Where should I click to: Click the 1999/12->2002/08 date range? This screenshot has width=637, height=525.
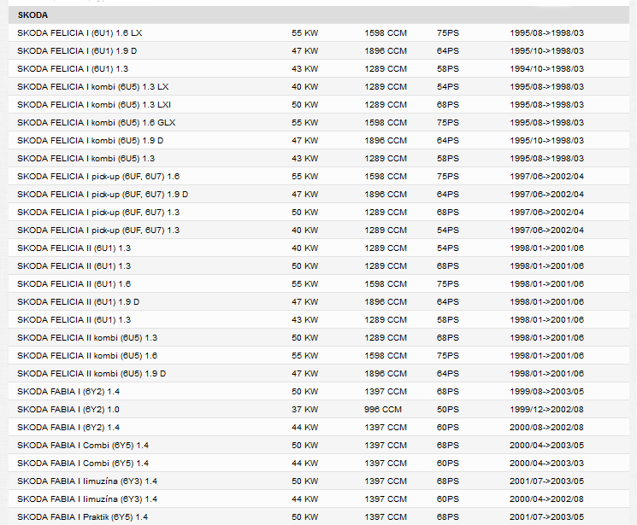click(x=546, y=410)
